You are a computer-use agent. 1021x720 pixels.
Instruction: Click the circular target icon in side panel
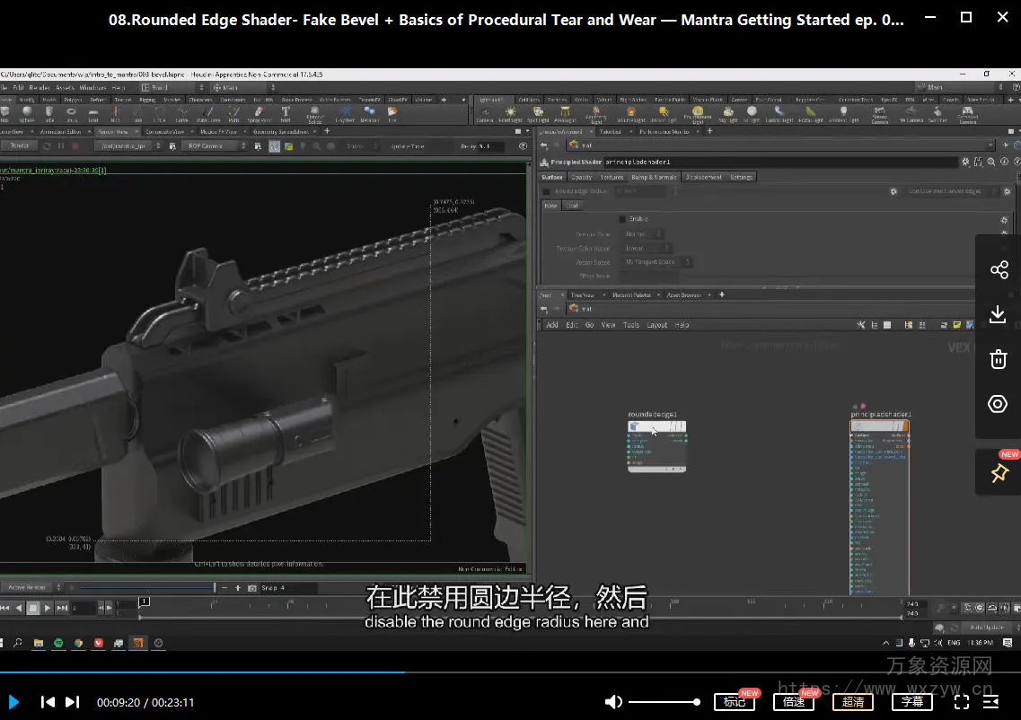tap(998, 404)
